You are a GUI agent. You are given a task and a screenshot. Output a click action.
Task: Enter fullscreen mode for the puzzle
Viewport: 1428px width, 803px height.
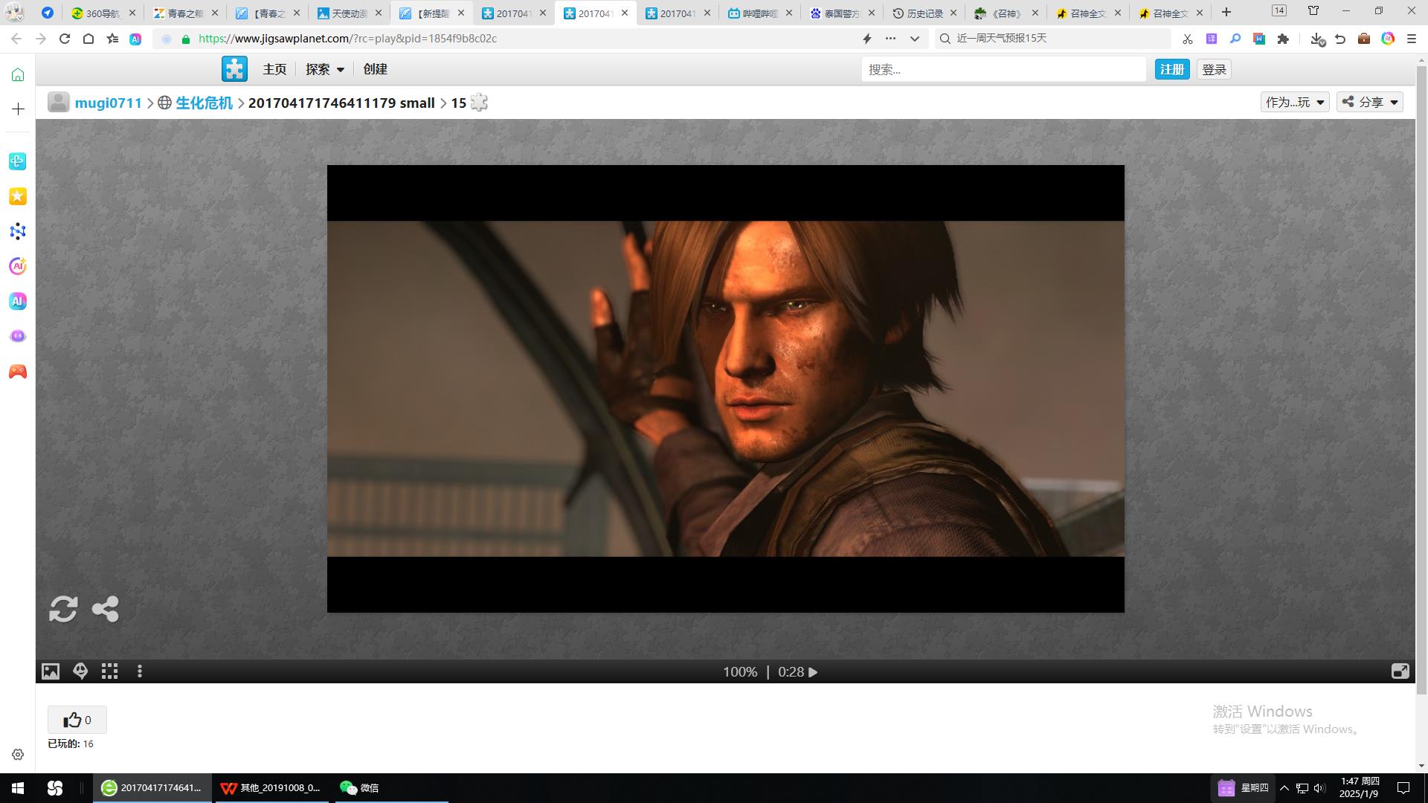(x=1400, y=671)
